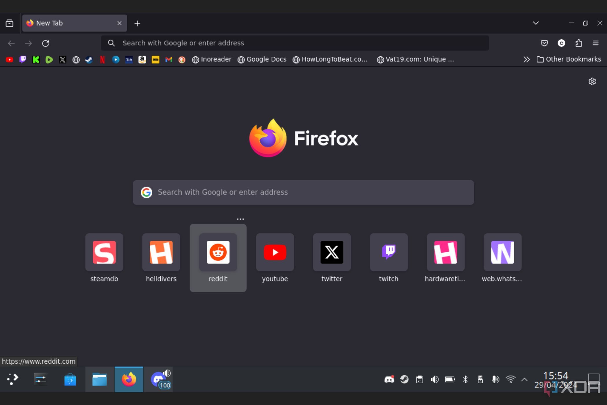Open the IMDb bookmark icon
This screenshot has width=607, height=405.
tap(156, 60)
